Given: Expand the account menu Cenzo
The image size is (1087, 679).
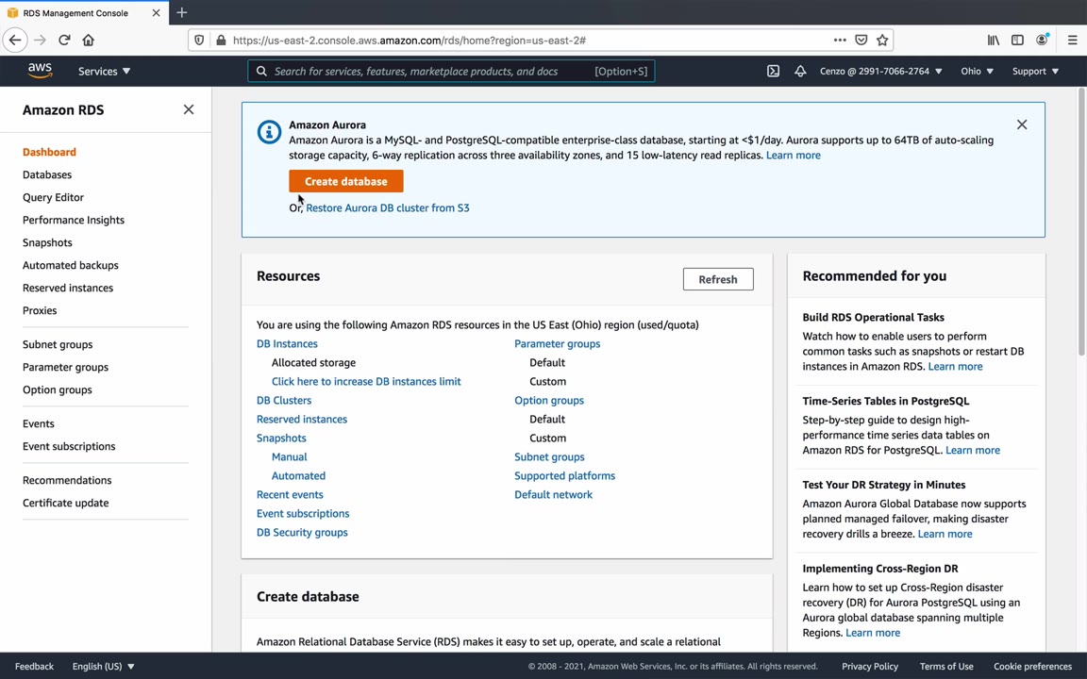Looking at the screenshot, I should pyautogui.click(x=880, y=71).
